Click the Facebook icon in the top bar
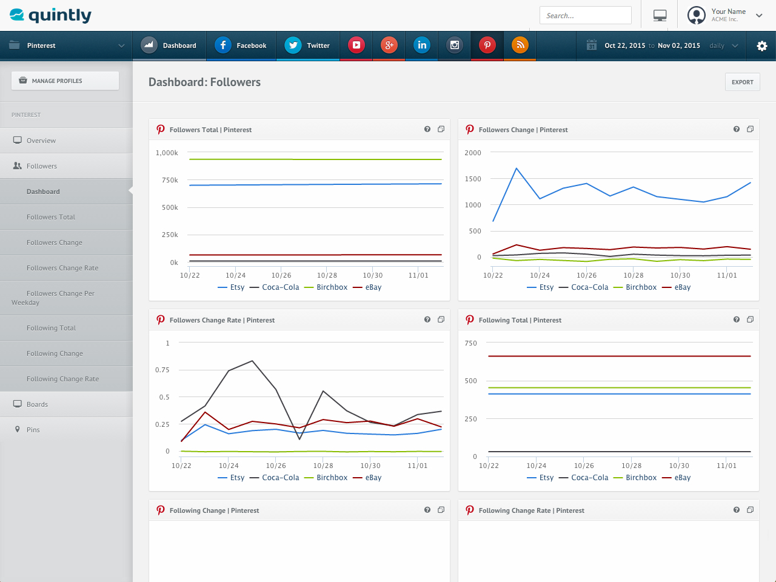This screenshot has width=776, height=582. click(223, 45)
